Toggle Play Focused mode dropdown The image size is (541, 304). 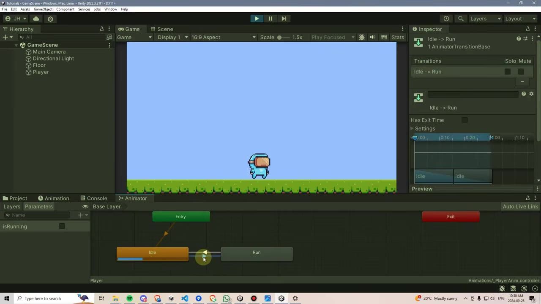333,37
